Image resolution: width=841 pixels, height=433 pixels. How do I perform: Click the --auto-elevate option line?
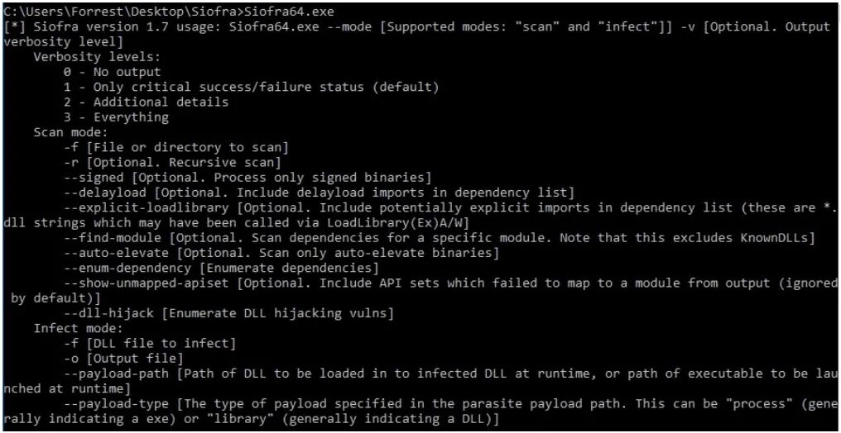click(281, 253)
